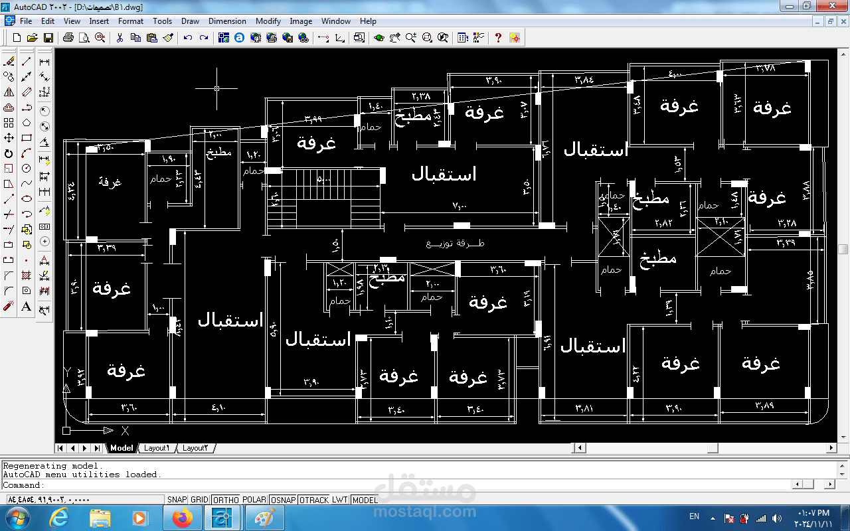This screenshot has height=531, width=850.
Task: Toggle SNAP mode in status bar
Action: click(x=177, y=500)
